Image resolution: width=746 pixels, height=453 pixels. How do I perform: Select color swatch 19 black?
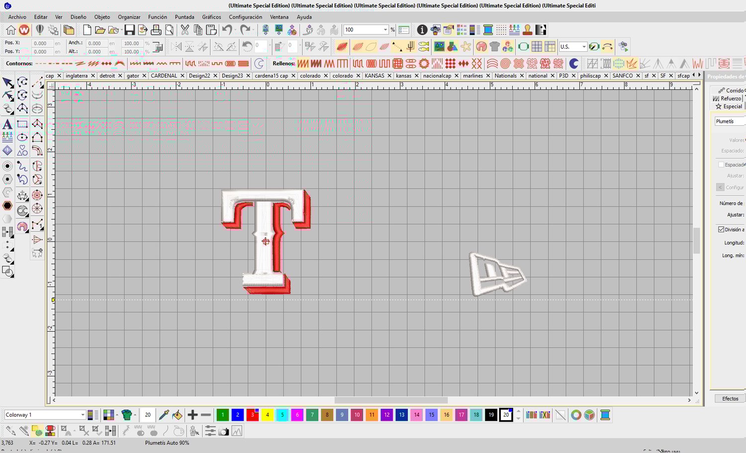(x=491, y=415)
